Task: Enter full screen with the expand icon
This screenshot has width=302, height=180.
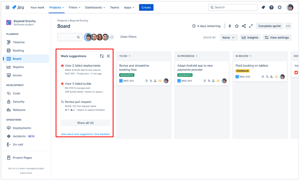Action: [251, 26]
